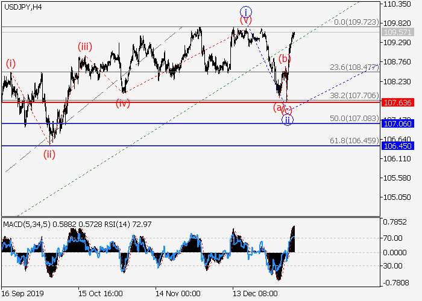Click the circled blue wave ii marker
This screenshot has height=301, width=422.
click(288, 120)
